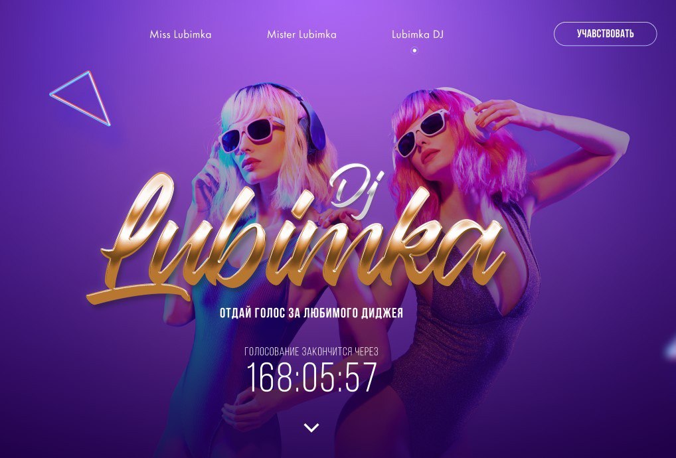The image size is (676, 458).
Task: Open the Miss Lubimka section
Action: 180,35
